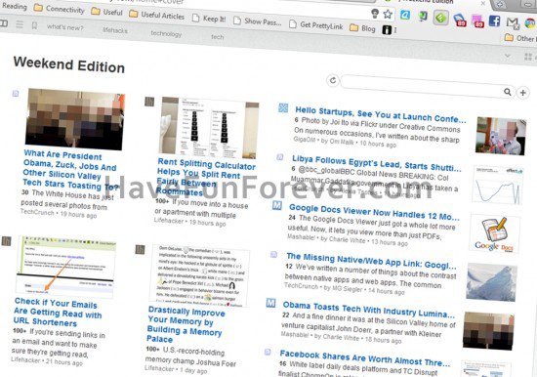Viewport: 537px width, 377px height.
Task: Open 'Google Docs Viewer Now Handles' headline
Action: (374, 212)
